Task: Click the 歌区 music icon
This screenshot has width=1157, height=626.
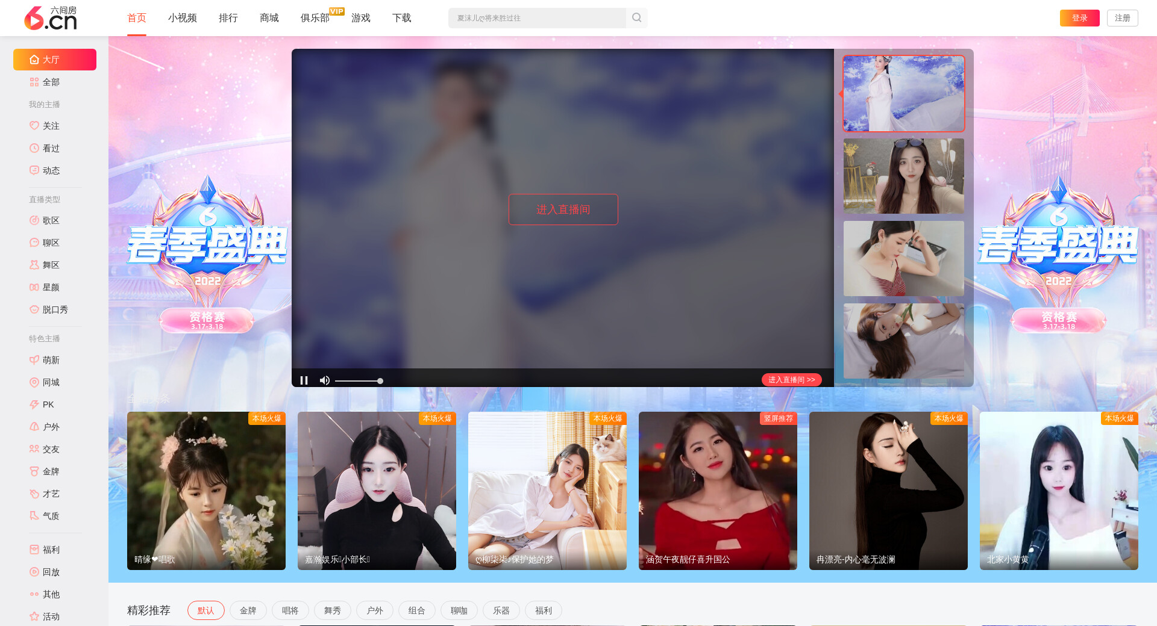Action: click(x=34, y=220)
